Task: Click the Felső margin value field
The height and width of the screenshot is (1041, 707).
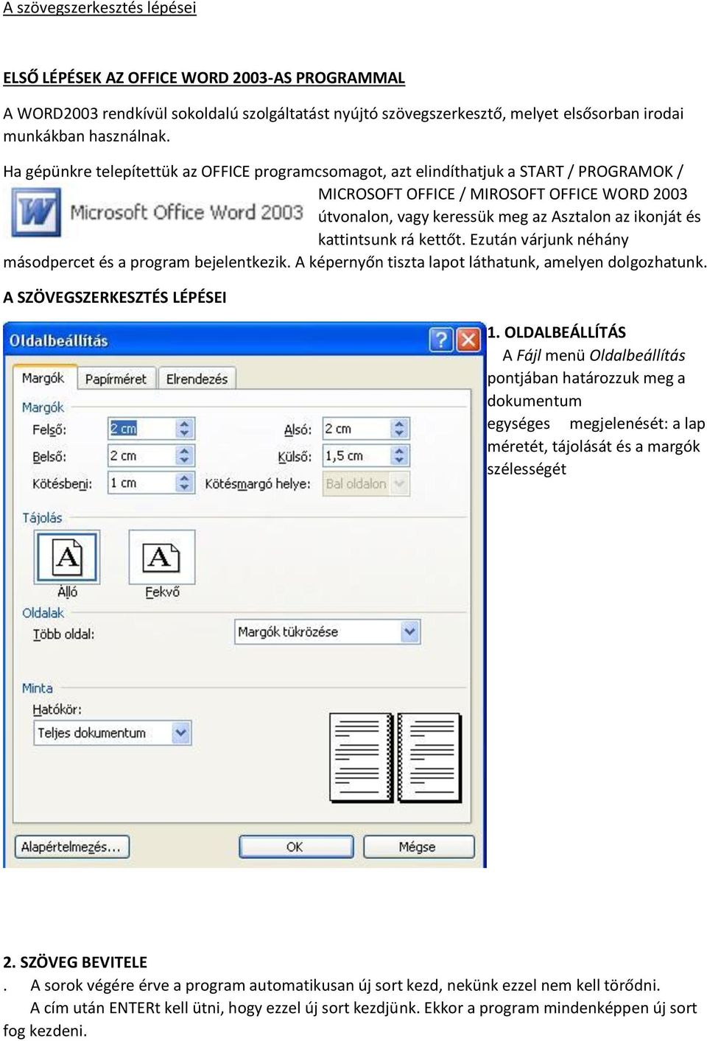Action: click(x=141, y=429)
